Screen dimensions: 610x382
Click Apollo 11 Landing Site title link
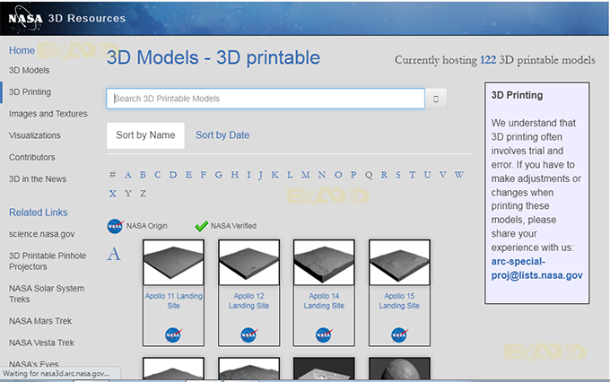pyautogui.click(x=173, y=301)
